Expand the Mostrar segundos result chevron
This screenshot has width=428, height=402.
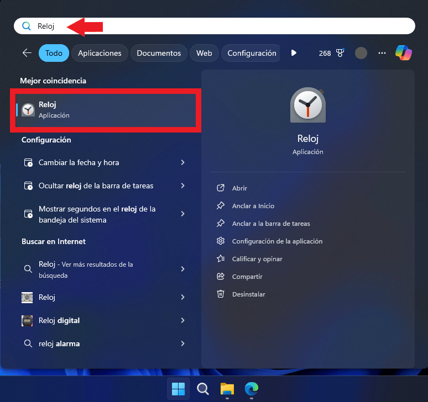tap(182, 214)
